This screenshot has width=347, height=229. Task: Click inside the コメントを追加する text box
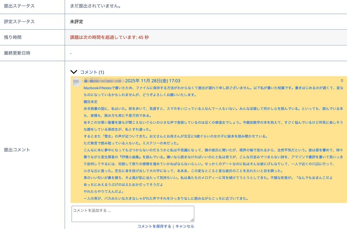132,213
